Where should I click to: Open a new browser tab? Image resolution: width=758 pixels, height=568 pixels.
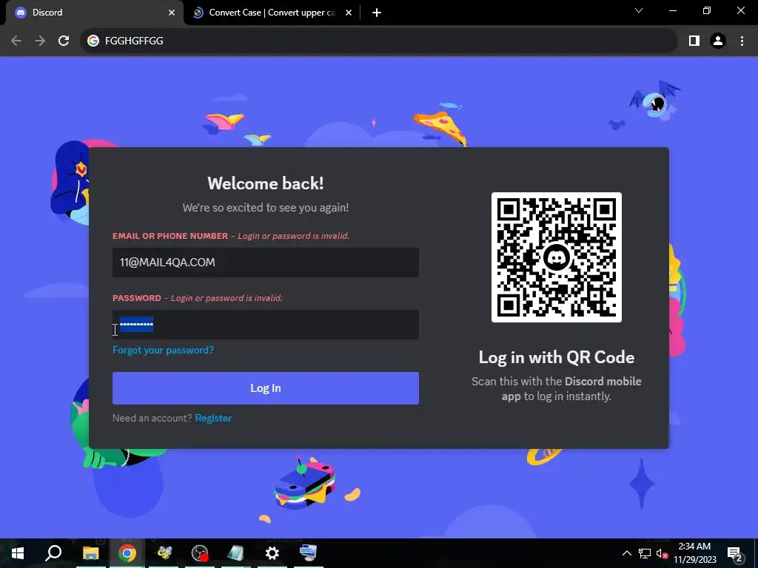[x=377, y=13]
